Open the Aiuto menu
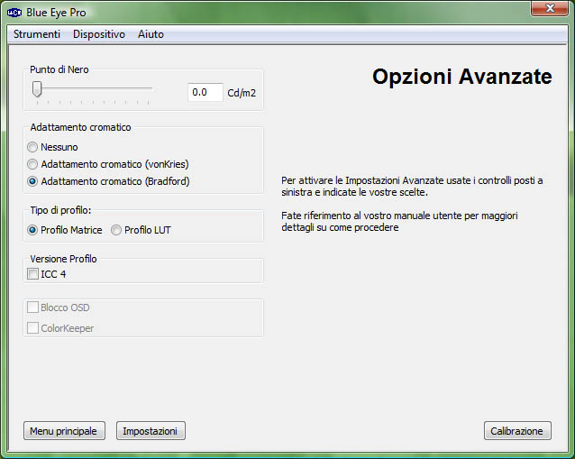This screenshot has height=459, width=575. coord(151,34)
